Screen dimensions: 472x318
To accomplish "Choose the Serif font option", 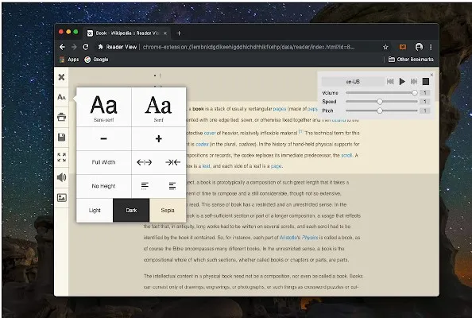I will click(x=159, y=107).
